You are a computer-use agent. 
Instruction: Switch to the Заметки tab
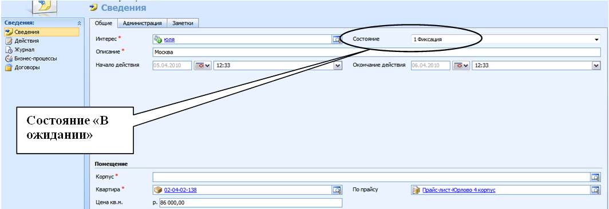183,23
